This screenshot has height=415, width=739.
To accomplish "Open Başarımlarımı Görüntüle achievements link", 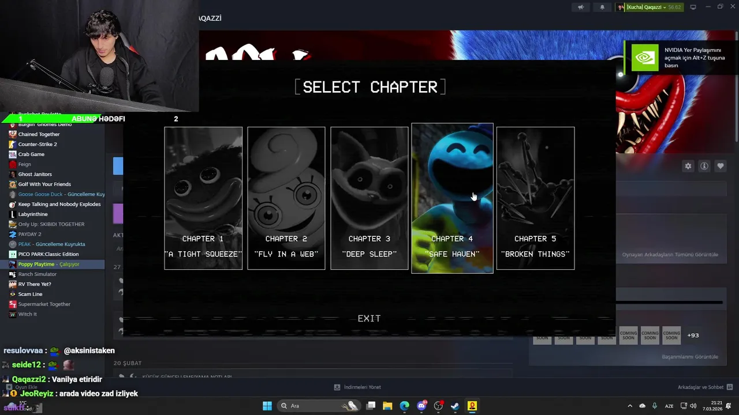I will pyautogui.click(x=690, y=357).
